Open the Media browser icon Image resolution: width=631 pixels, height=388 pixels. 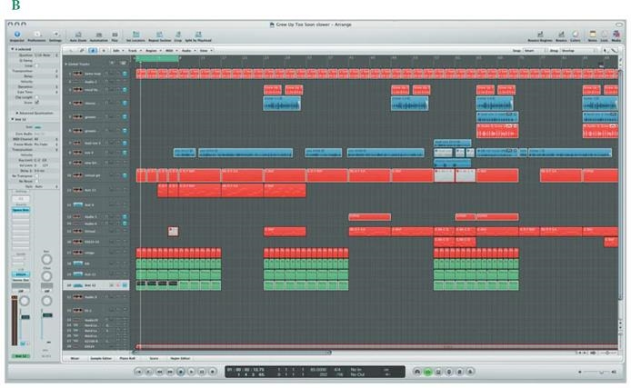[x=616, y=34]
